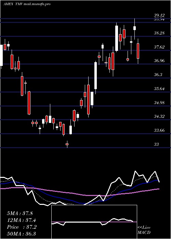Click the tallest white candle below 38.94
The height and width of the screenshot is (239, 171).
click(x=117, y=38)
